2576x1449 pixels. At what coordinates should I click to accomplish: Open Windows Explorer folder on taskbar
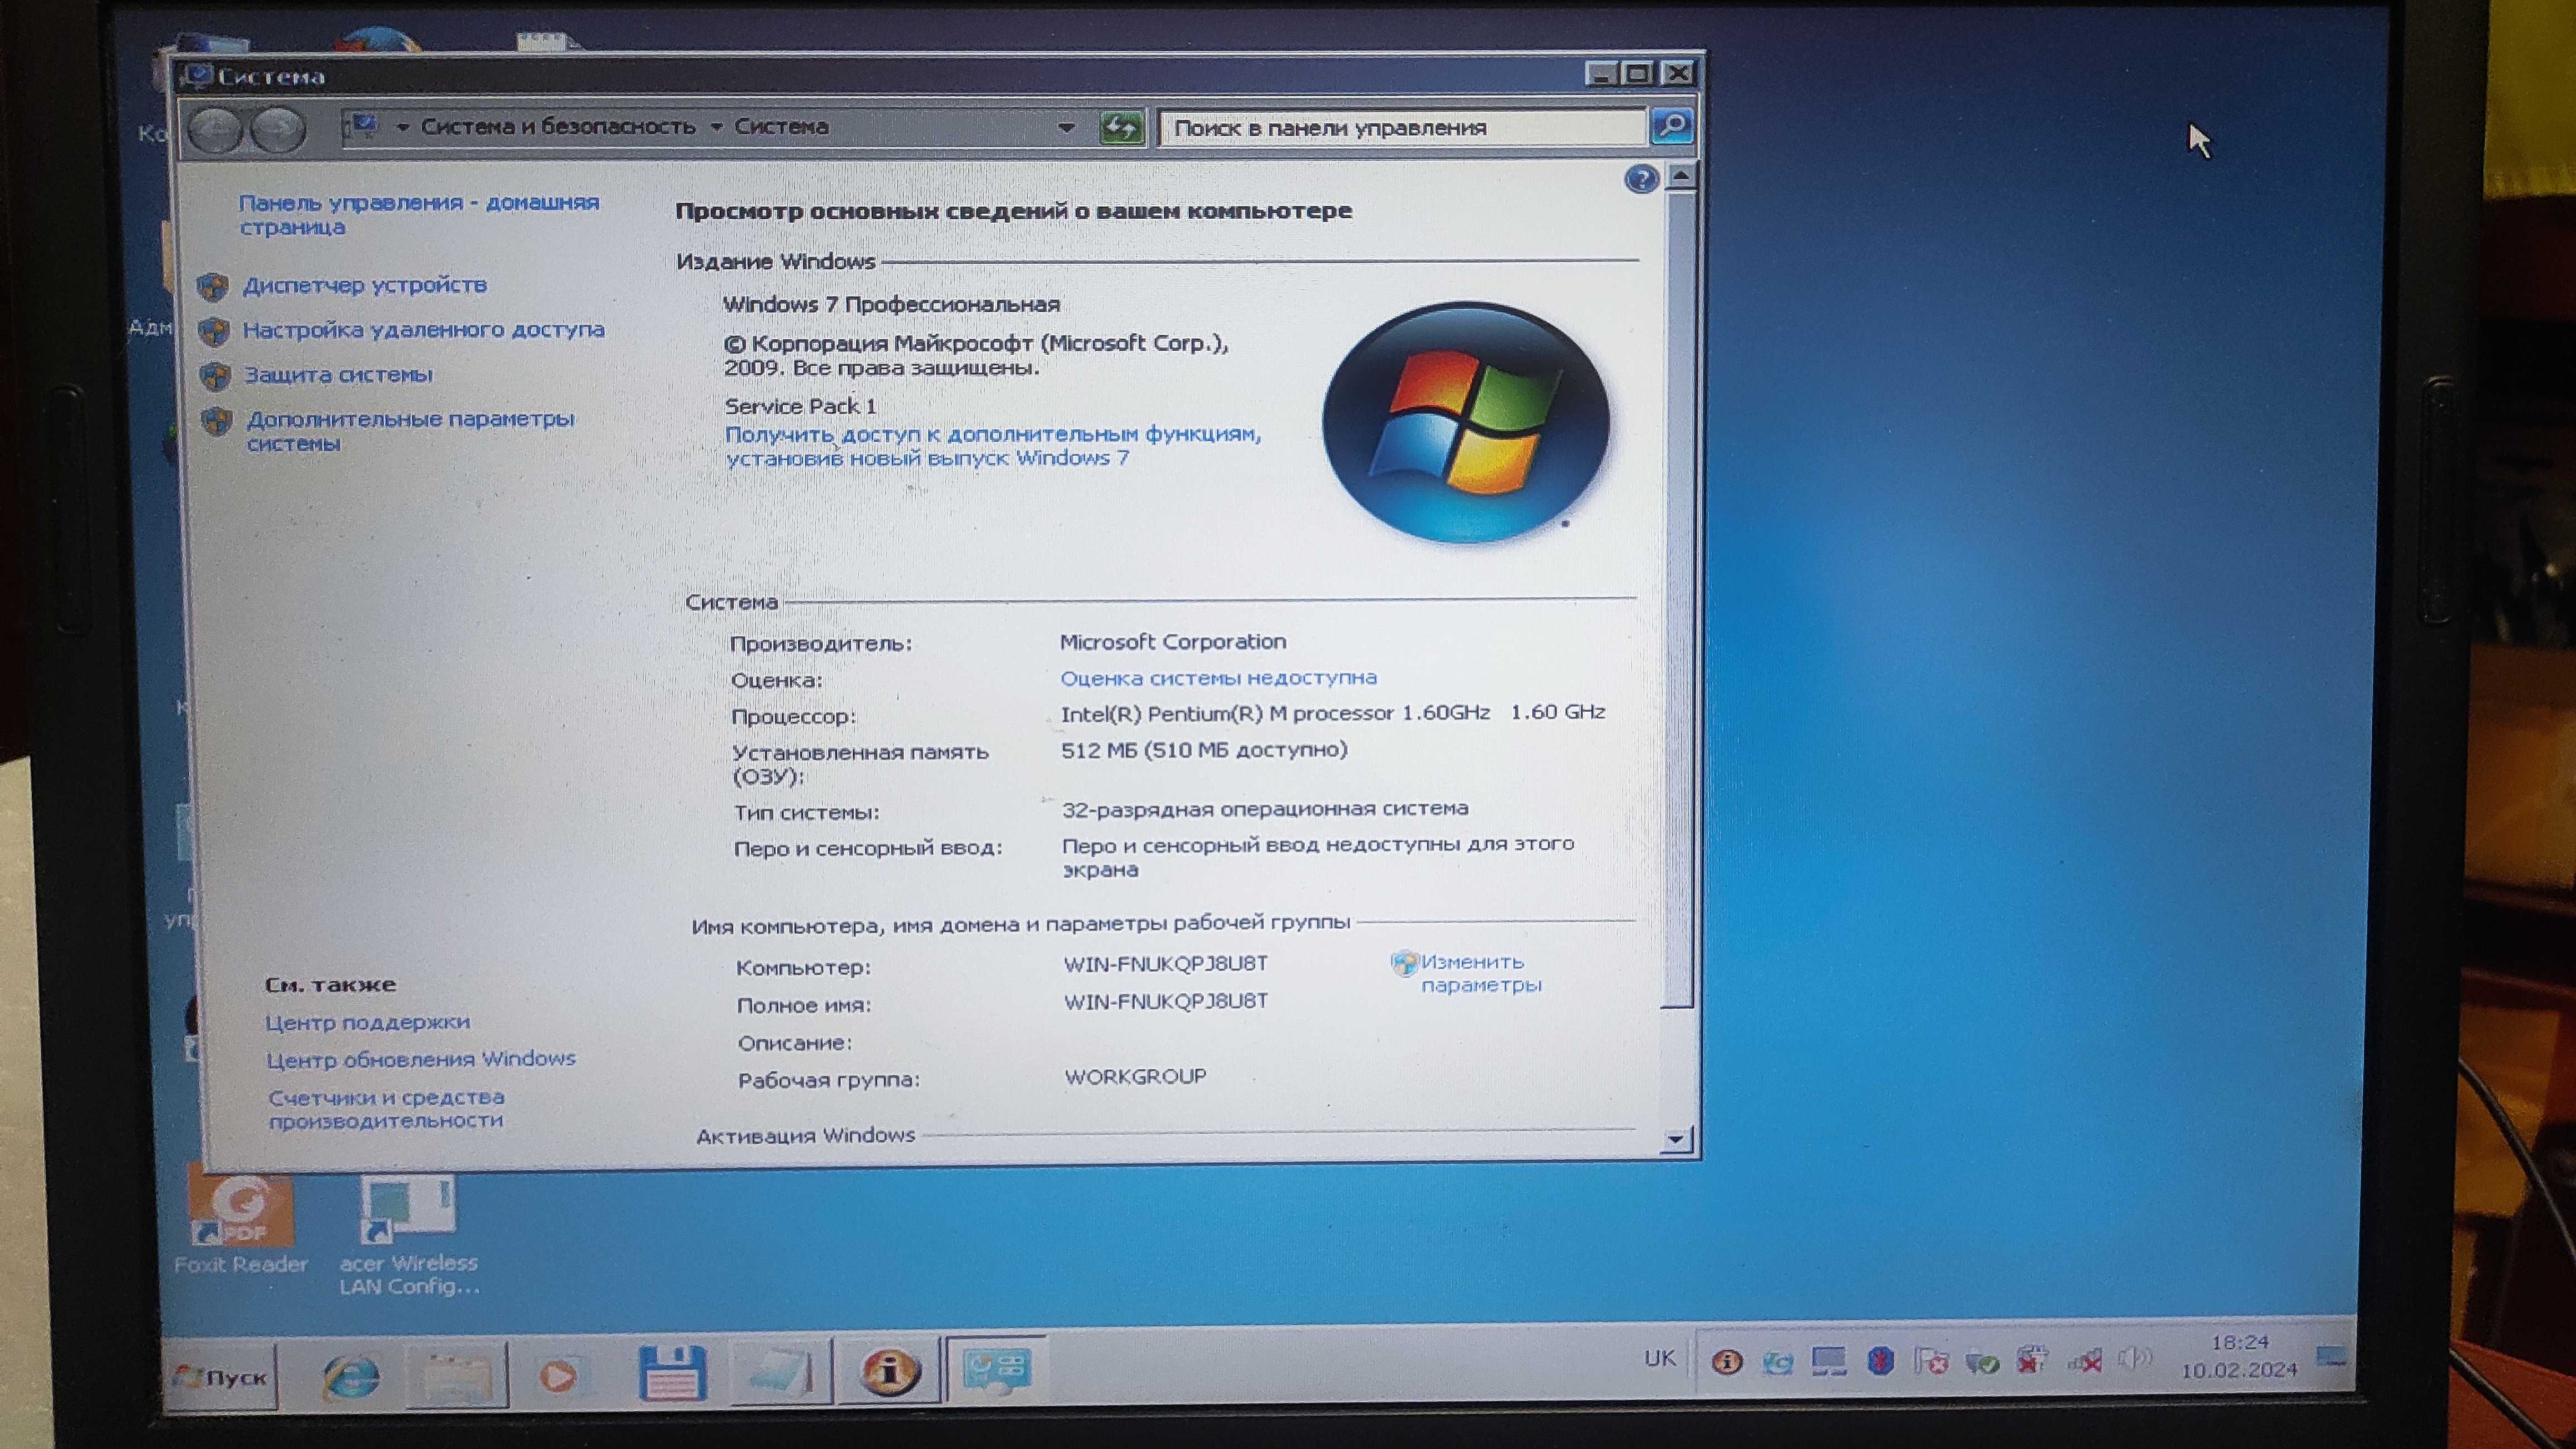pyautogui.click(x=457, y=1376)
